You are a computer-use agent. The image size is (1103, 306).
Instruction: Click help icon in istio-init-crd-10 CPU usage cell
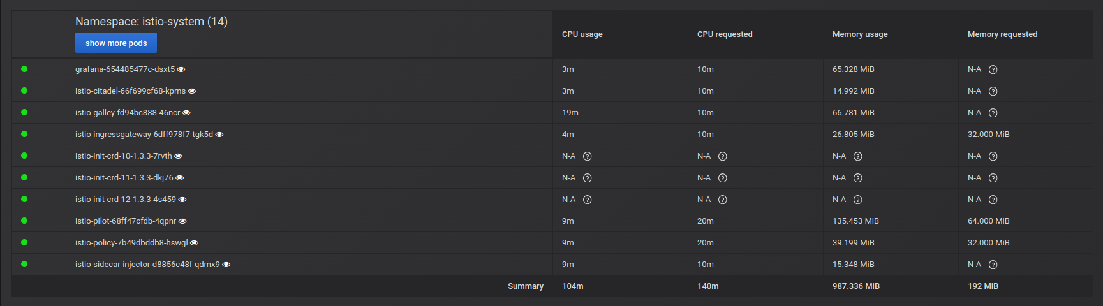pyautogui.click(x=587, y=156)
